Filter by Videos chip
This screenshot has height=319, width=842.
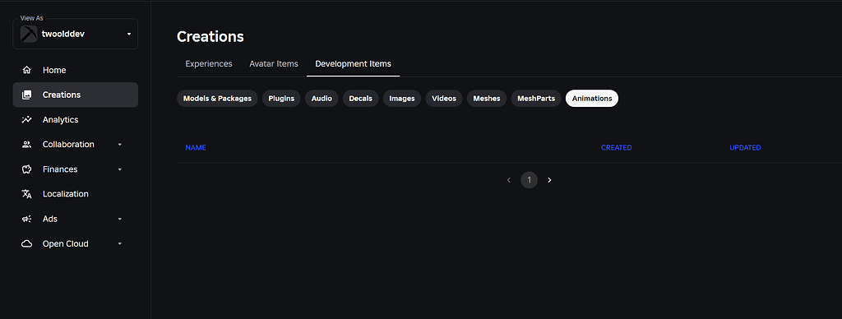click(x=444, y=99)
